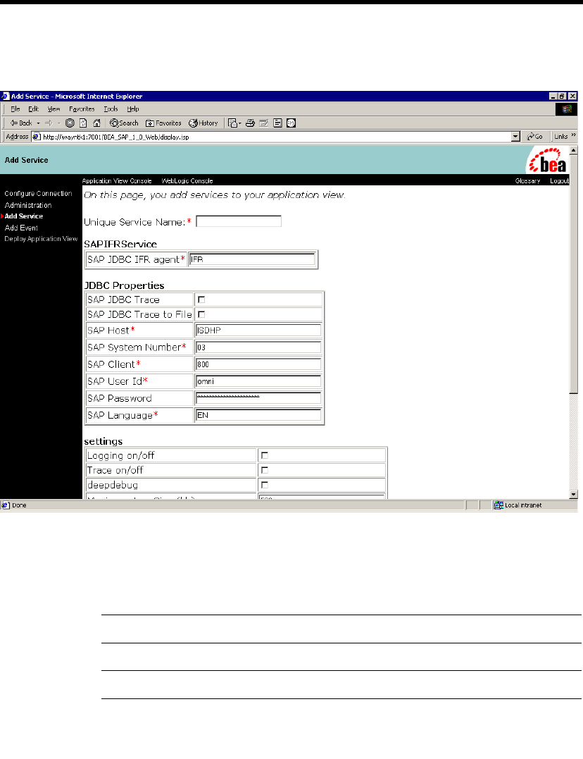The height and width of the screenshot is (759, 583).
Task: Click the Edit page toolbar icon
Action: coord(263,123)
